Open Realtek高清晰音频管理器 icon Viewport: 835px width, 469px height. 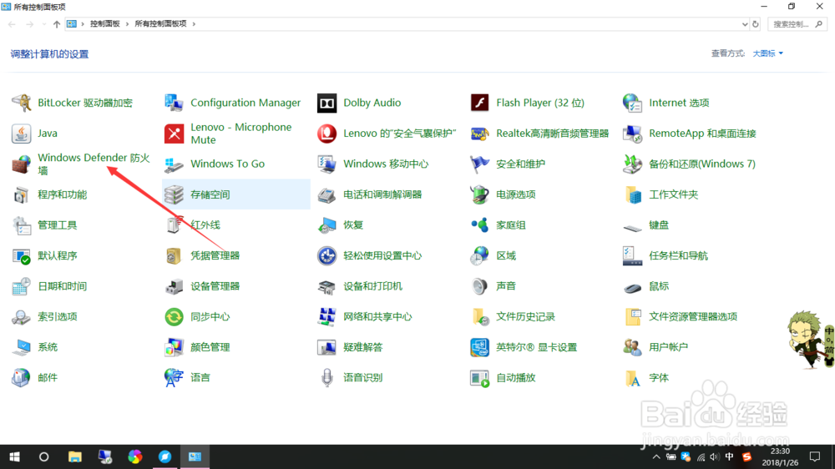coord(480,133)
